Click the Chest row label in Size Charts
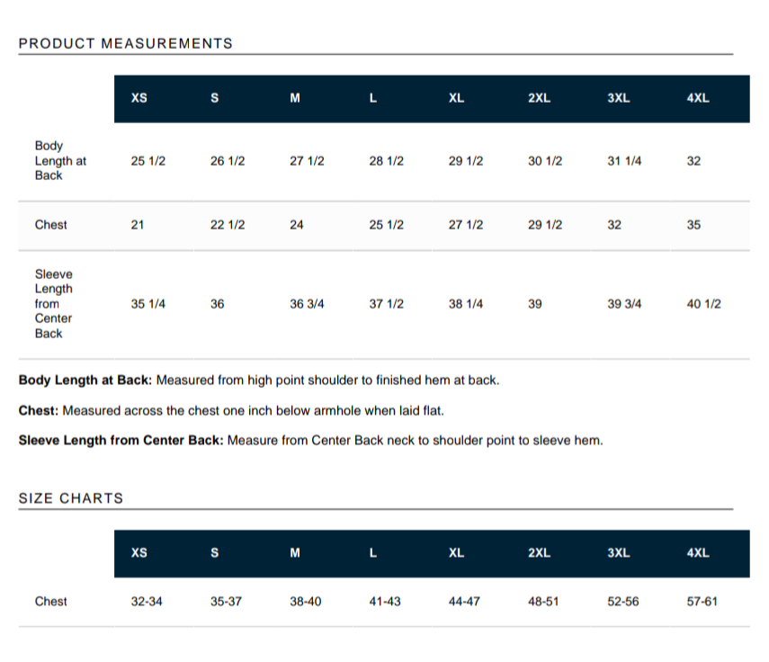Screen dimensions: 769x662 tap(50, 601)
